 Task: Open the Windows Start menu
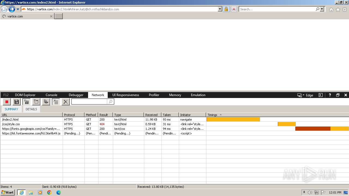pos(8,192)
